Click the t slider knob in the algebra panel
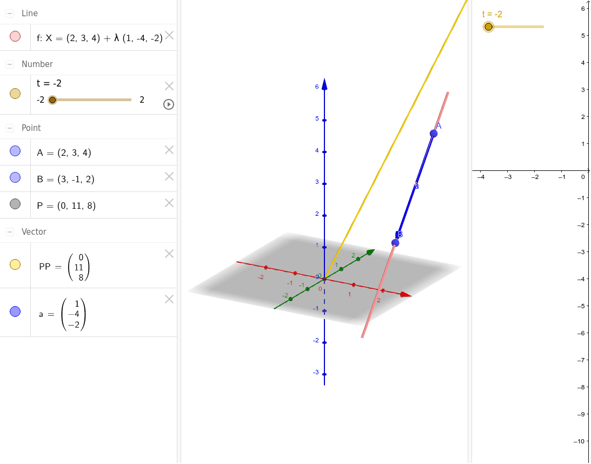Screen dimensions: 591x464 (52, 100)
